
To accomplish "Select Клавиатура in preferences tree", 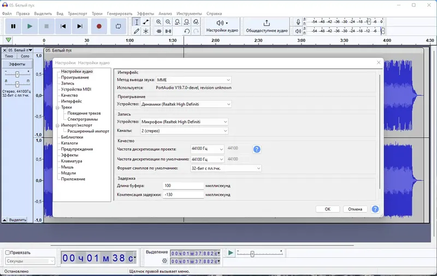I will point(72,161).
